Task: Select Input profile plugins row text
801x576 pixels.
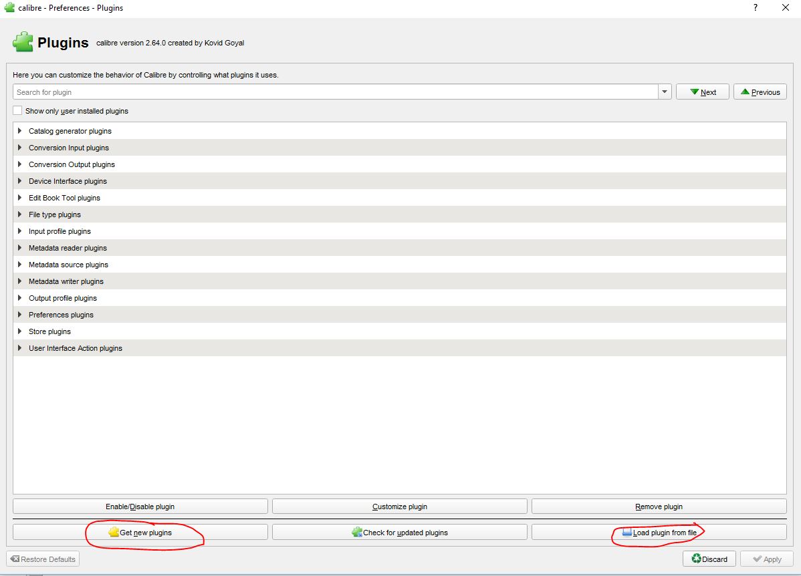Action: 60,231
